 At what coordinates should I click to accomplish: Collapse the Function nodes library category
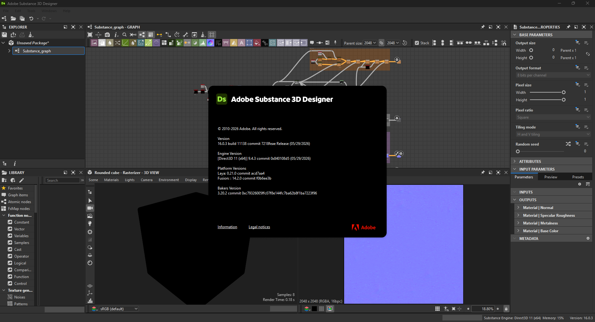pyautogui.click(x=4, y=215)
